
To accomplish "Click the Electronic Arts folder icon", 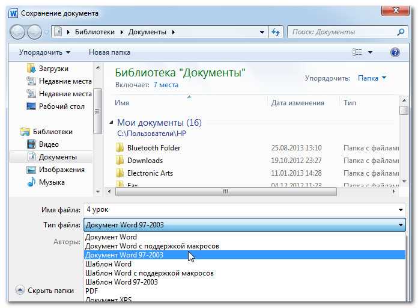I will (x=120, y=173).
